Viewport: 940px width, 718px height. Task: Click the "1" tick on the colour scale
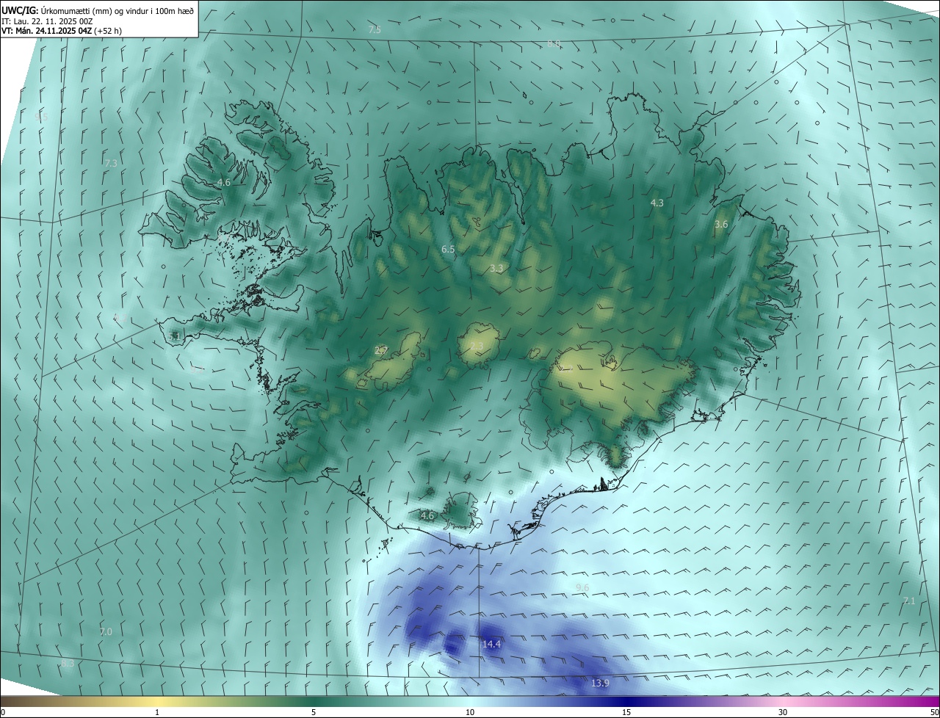(x=157, y=712)
